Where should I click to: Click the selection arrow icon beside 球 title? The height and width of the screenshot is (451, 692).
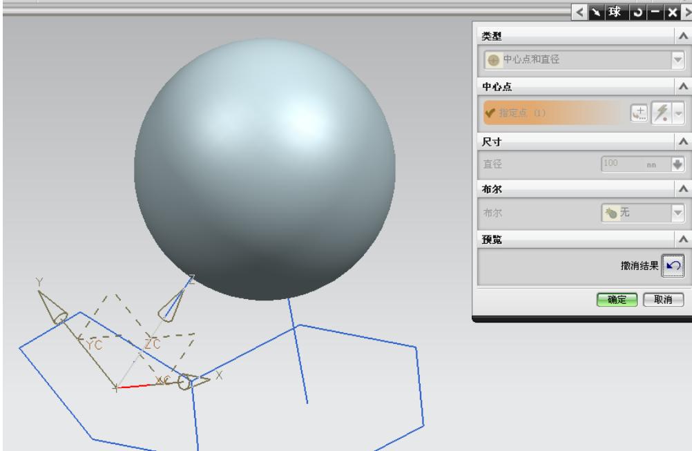pyautogui.click(x=595, y=11)
